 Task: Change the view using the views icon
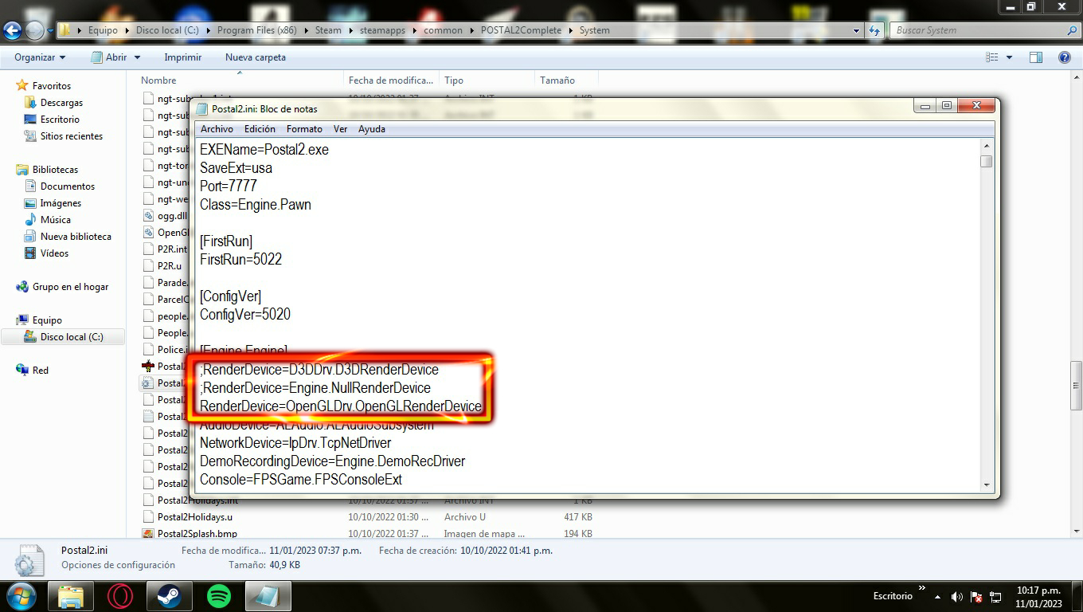coord(992,57)
